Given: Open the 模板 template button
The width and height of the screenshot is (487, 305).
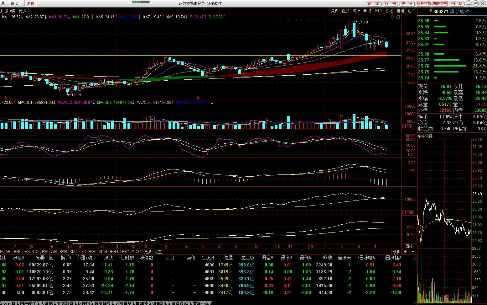Looking at the screenshot, I should 397,252.
